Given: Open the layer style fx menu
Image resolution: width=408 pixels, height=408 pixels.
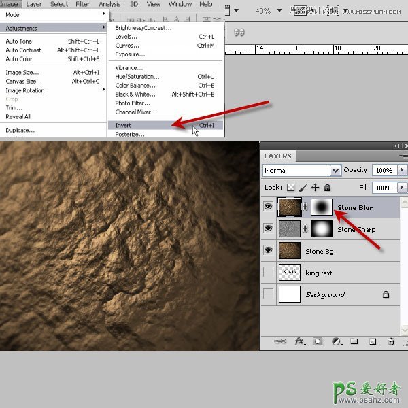Looking at the screenshot, I should tap(299, 341).
